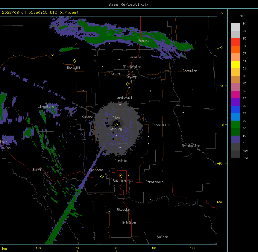Viewport: 258px width, 252px height.
Task: Select the slate purple swatch between 10 and 0
Action: pos(235,139)
